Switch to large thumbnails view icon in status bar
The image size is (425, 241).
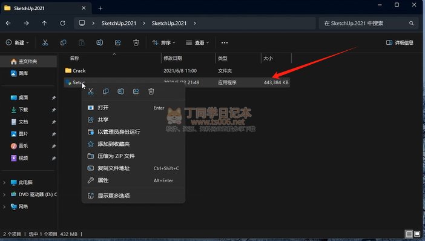point(417,234)
